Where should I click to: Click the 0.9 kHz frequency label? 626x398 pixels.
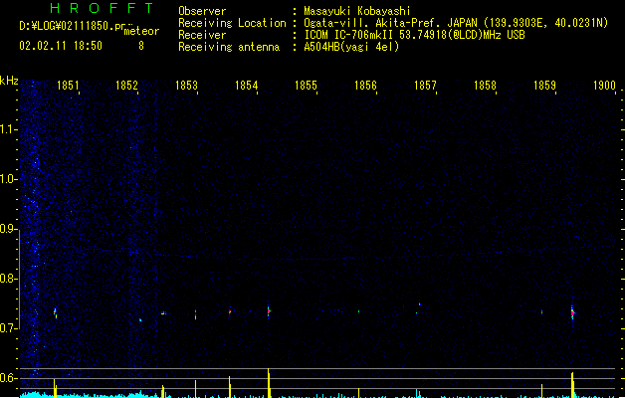(8, 229)
